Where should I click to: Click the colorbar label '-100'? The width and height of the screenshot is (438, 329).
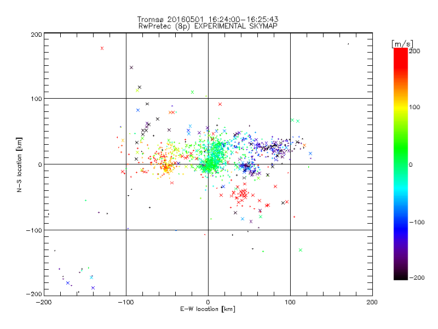point(417,222)
